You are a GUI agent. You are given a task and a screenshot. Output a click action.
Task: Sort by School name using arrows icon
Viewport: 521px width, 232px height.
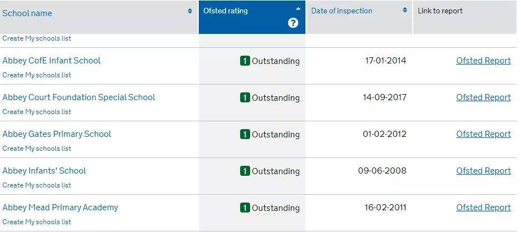(190, 11)
